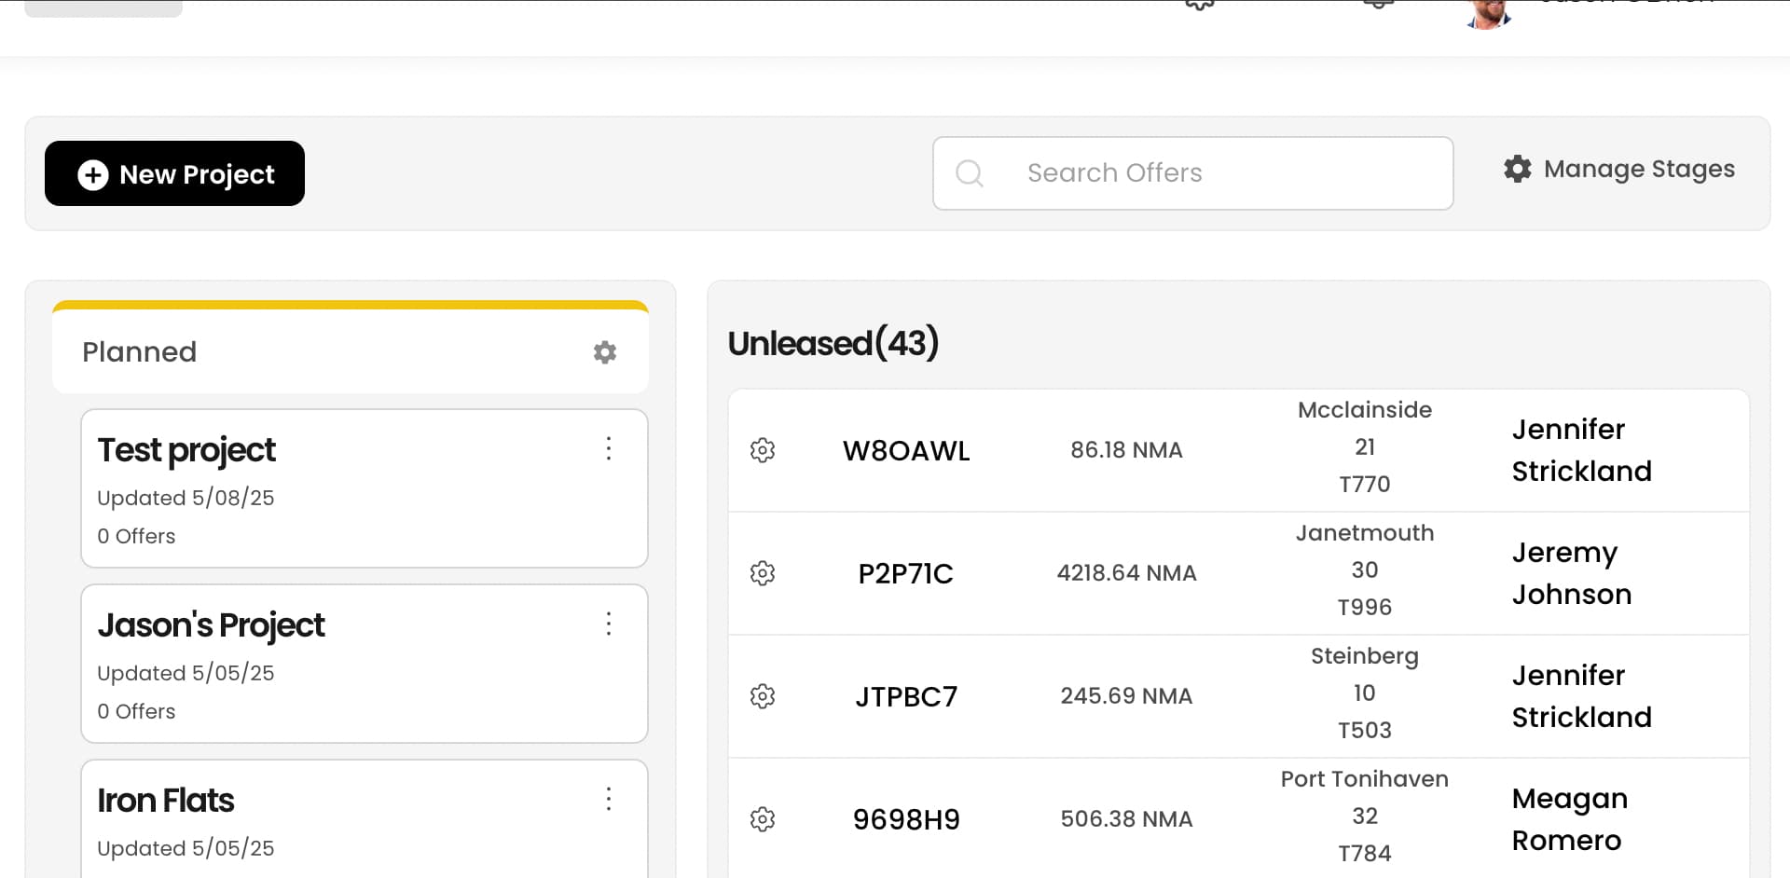Select offer code 9698H9
1790x878 pixels.
tap(906, 819)
